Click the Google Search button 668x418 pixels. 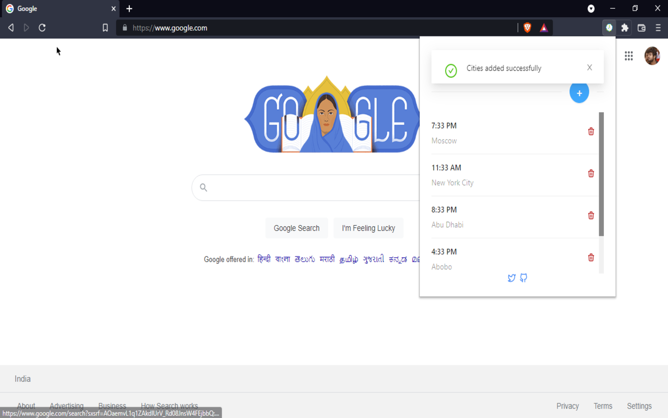click(296, 228)
